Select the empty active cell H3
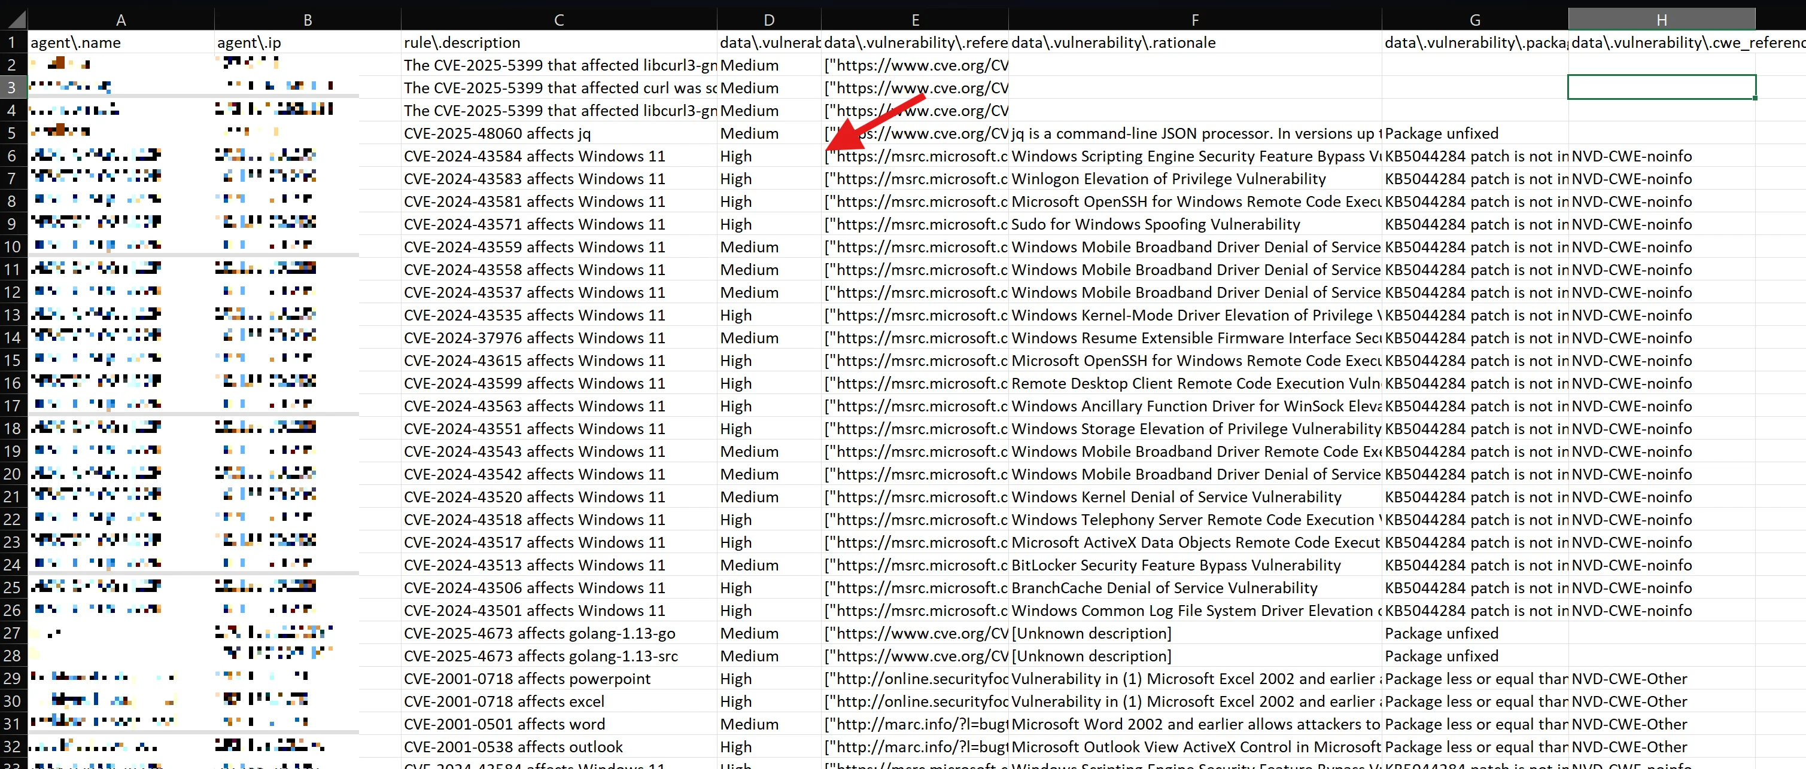This screenshot has width=1806, height=769. click(1662, 87)
